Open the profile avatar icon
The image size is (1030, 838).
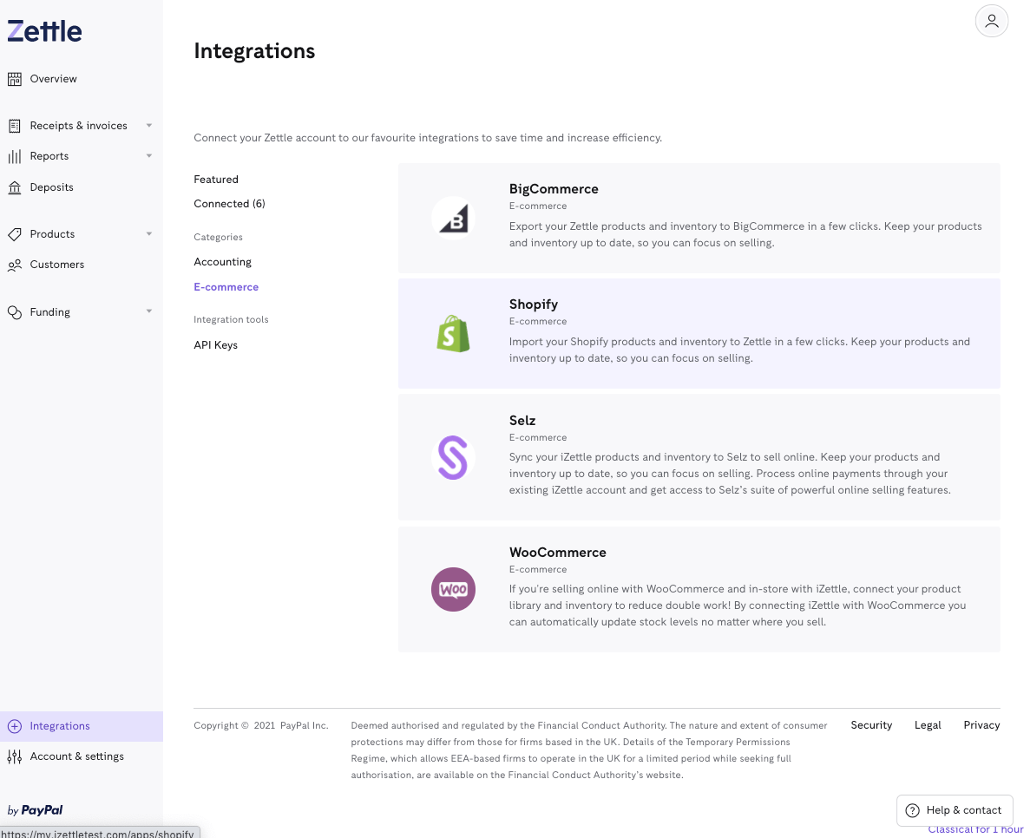pyautogui.click(x=992, y=20)
